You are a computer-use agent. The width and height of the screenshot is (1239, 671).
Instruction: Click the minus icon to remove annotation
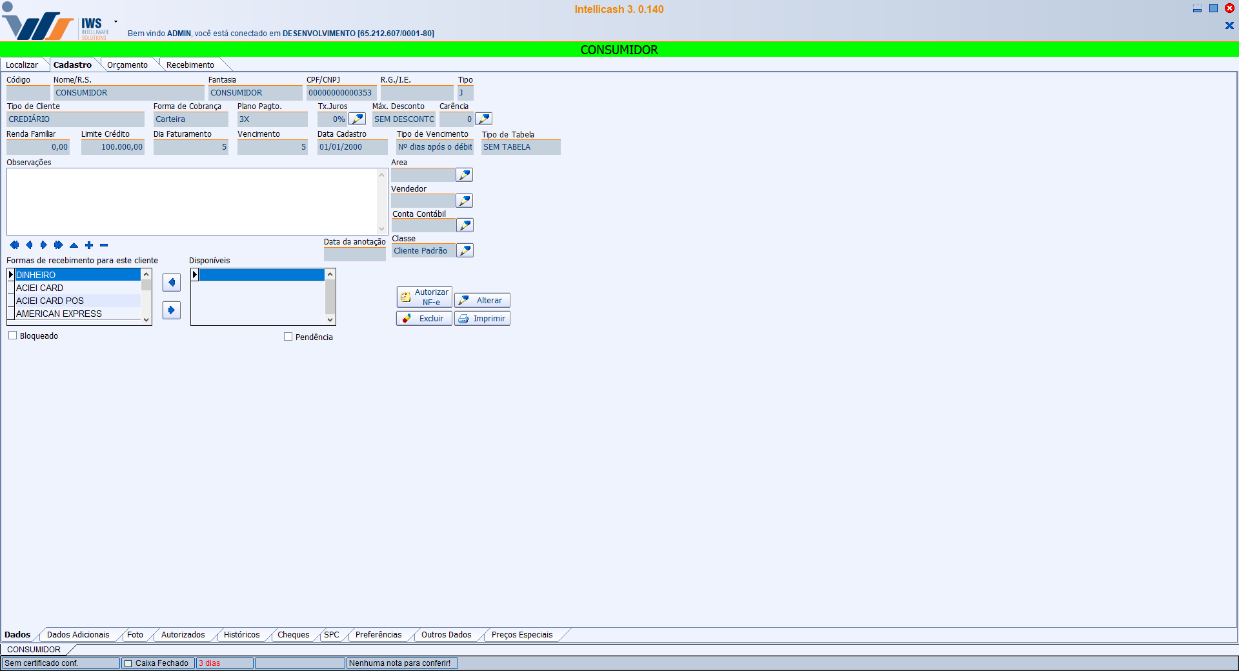pyautogui.click(x=104, y=245)
